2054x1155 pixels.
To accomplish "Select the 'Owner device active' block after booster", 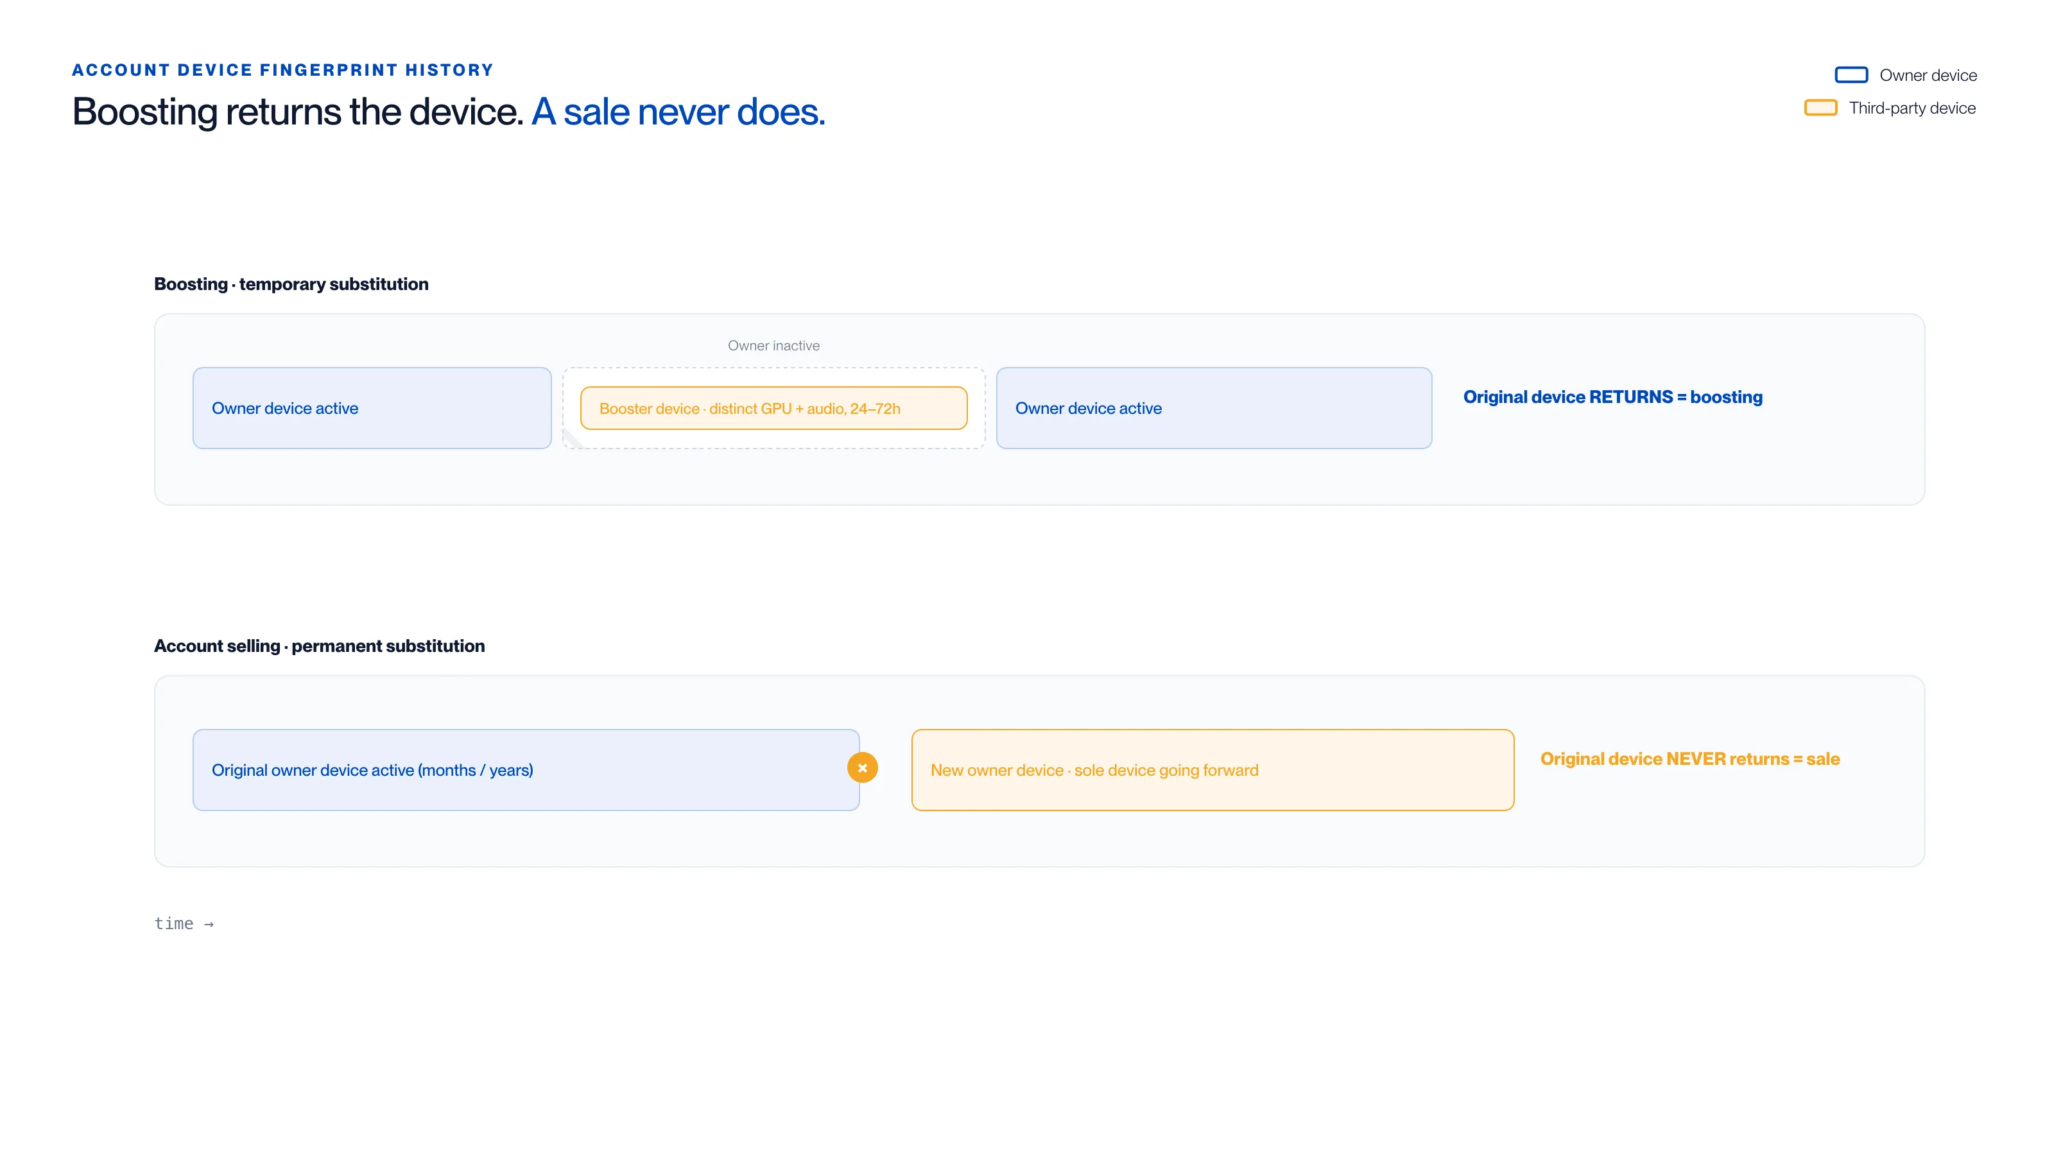I will tap(1214, 408).
